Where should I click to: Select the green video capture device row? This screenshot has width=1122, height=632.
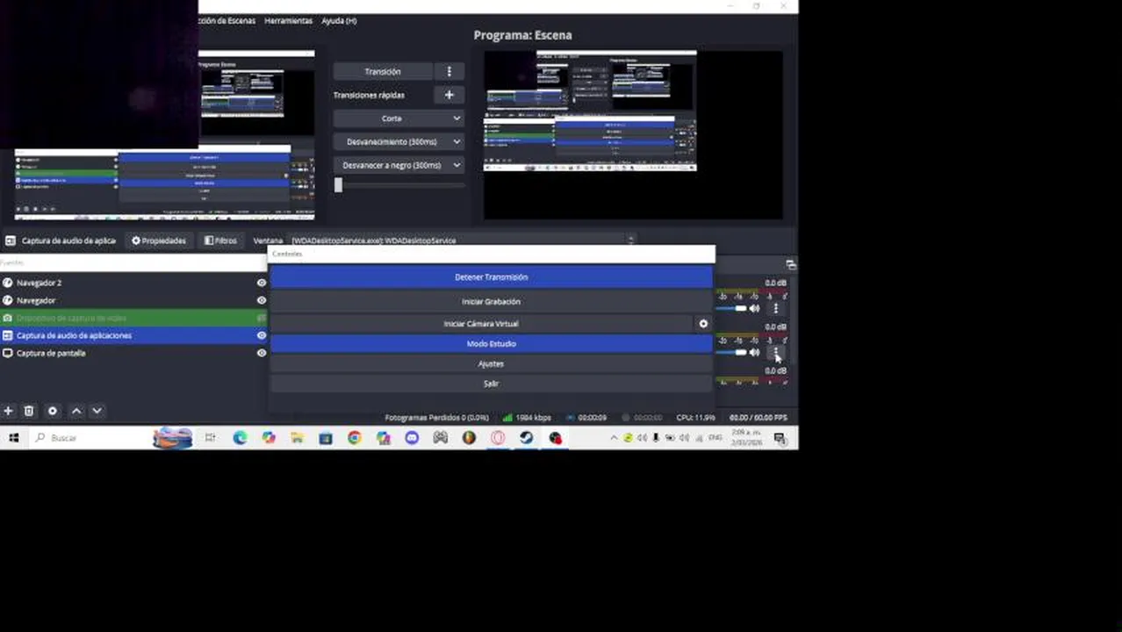click(134, 318)
